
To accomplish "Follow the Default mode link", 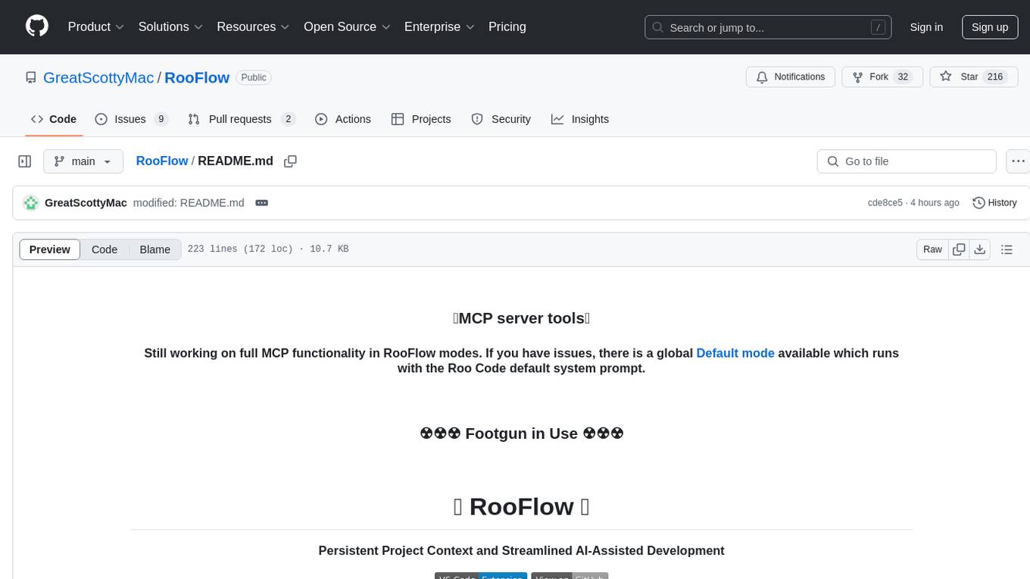I will [x=735, y=352].
